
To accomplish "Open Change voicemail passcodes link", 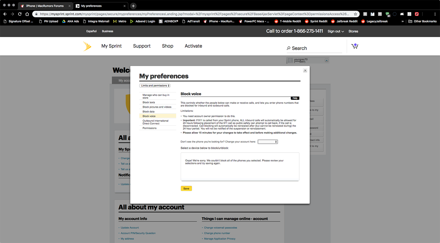I will [x=220, y=228].
